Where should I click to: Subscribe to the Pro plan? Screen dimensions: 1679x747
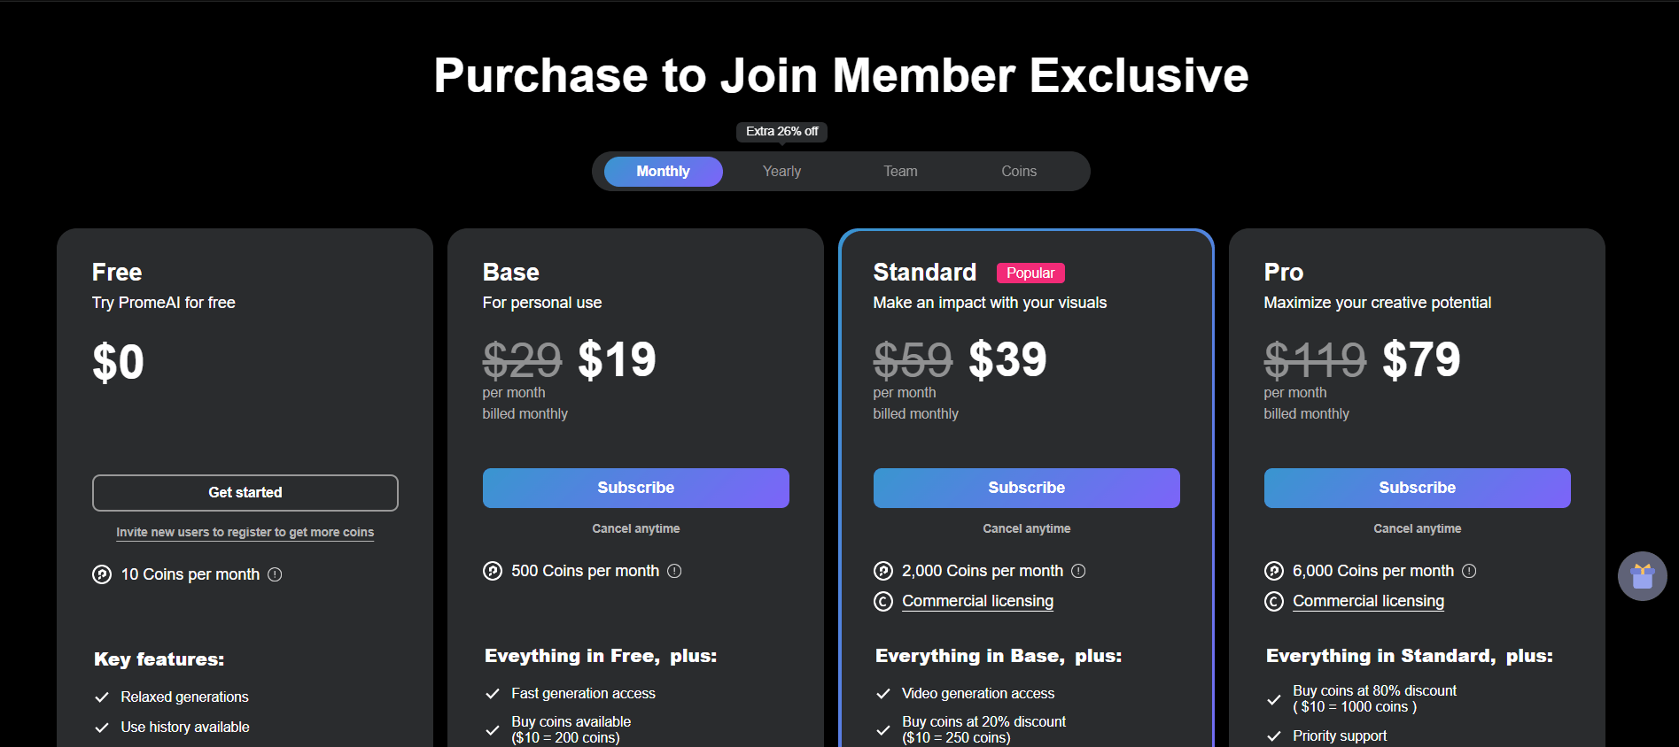(1416, 488)
